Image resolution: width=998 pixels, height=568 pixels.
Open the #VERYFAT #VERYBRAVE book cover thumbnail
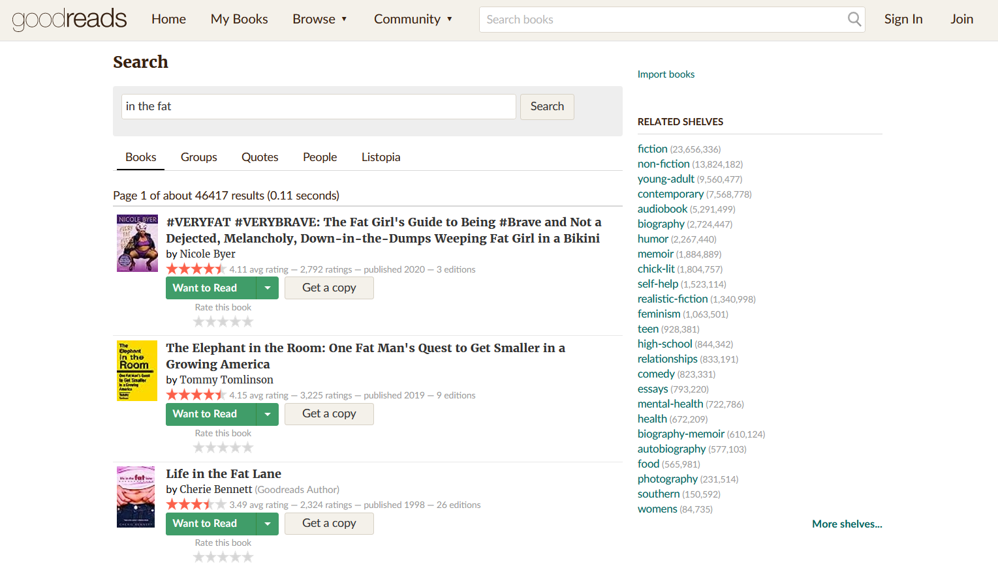[x=137, y=243]
